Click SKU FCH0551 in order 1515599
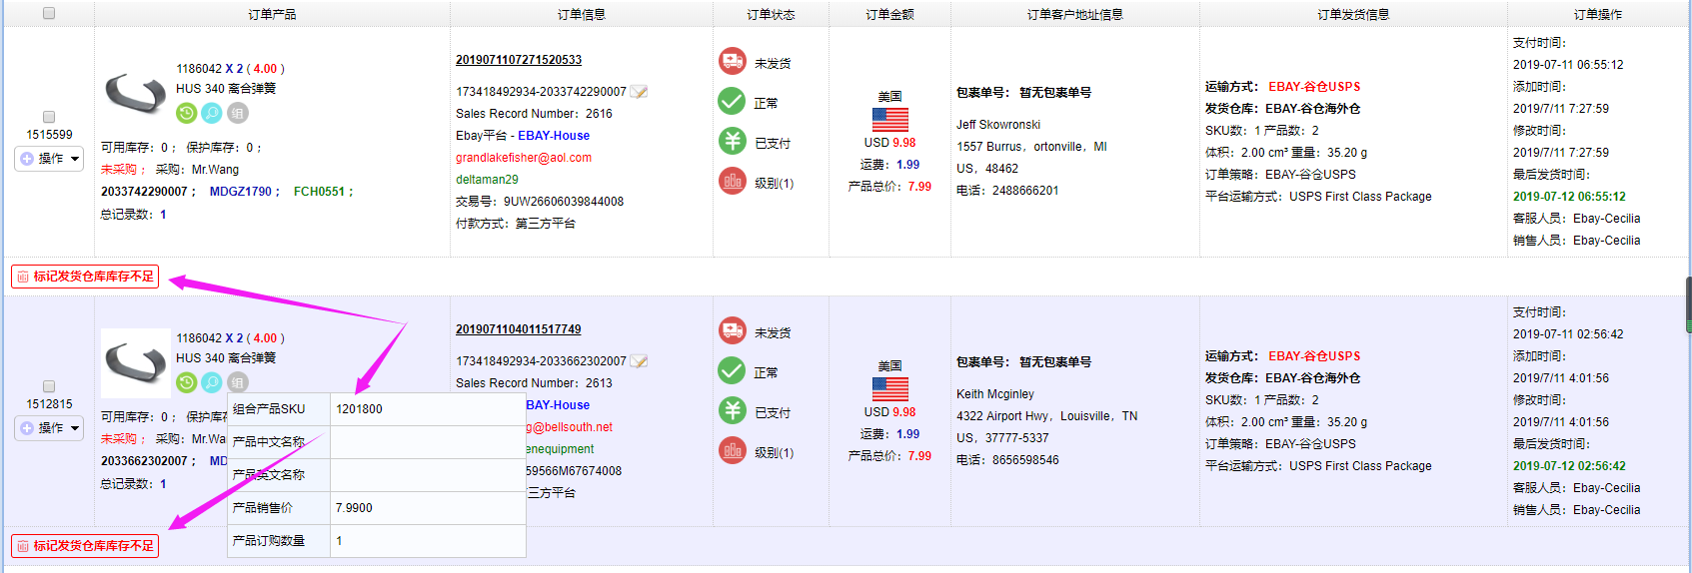This screenshot has height=573, width=1692. point(319,192)
